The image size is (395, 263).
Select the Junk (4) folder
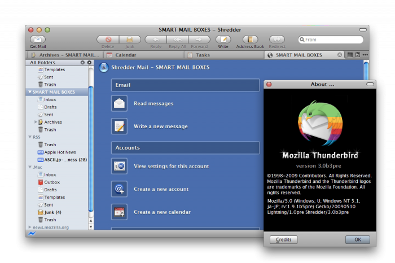pos(52,212)
